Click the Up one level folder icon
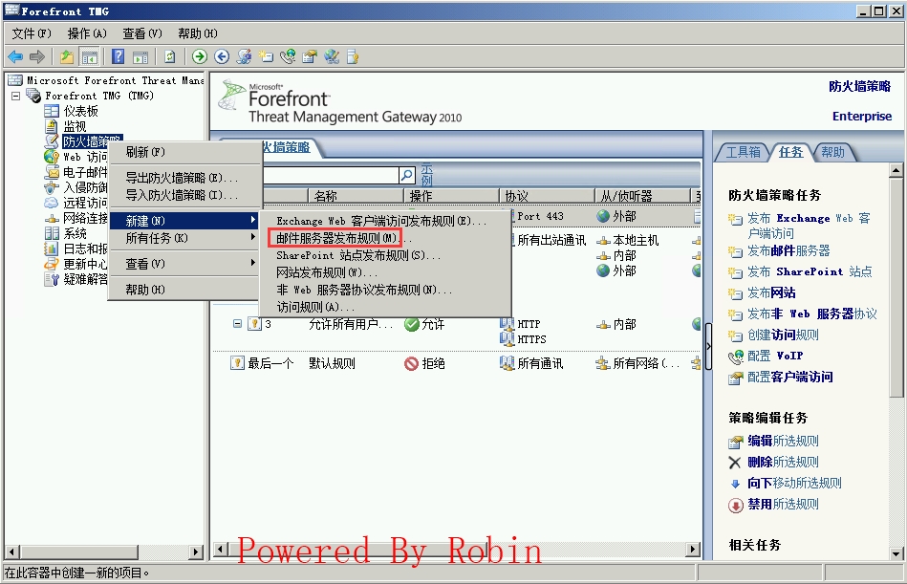This screenshot has width=907, height=584. point(67,56)
